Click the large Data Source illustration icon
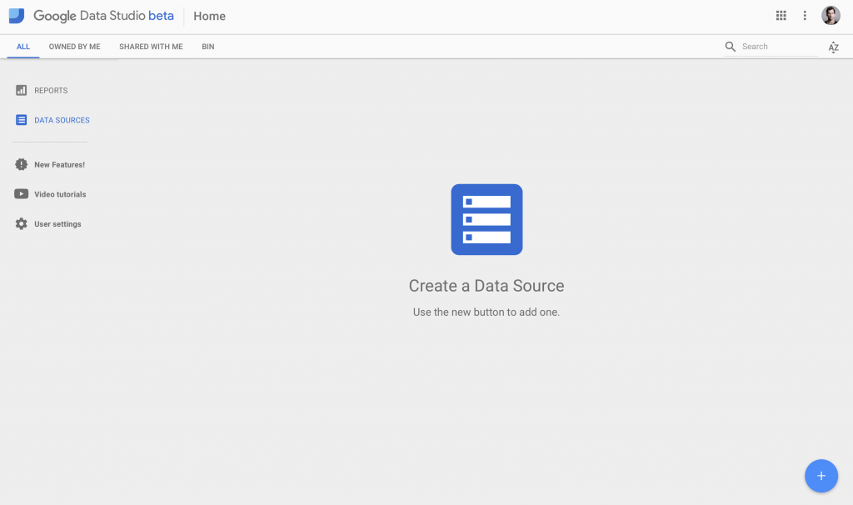The image size is (853, 505). 486,219
